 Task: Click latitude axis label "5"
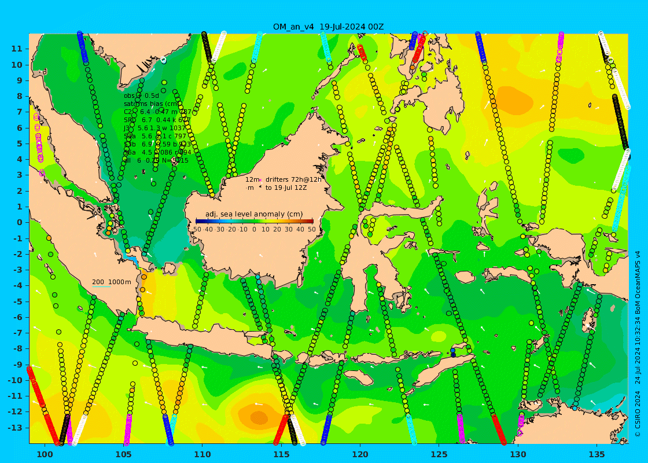(20, 144)
